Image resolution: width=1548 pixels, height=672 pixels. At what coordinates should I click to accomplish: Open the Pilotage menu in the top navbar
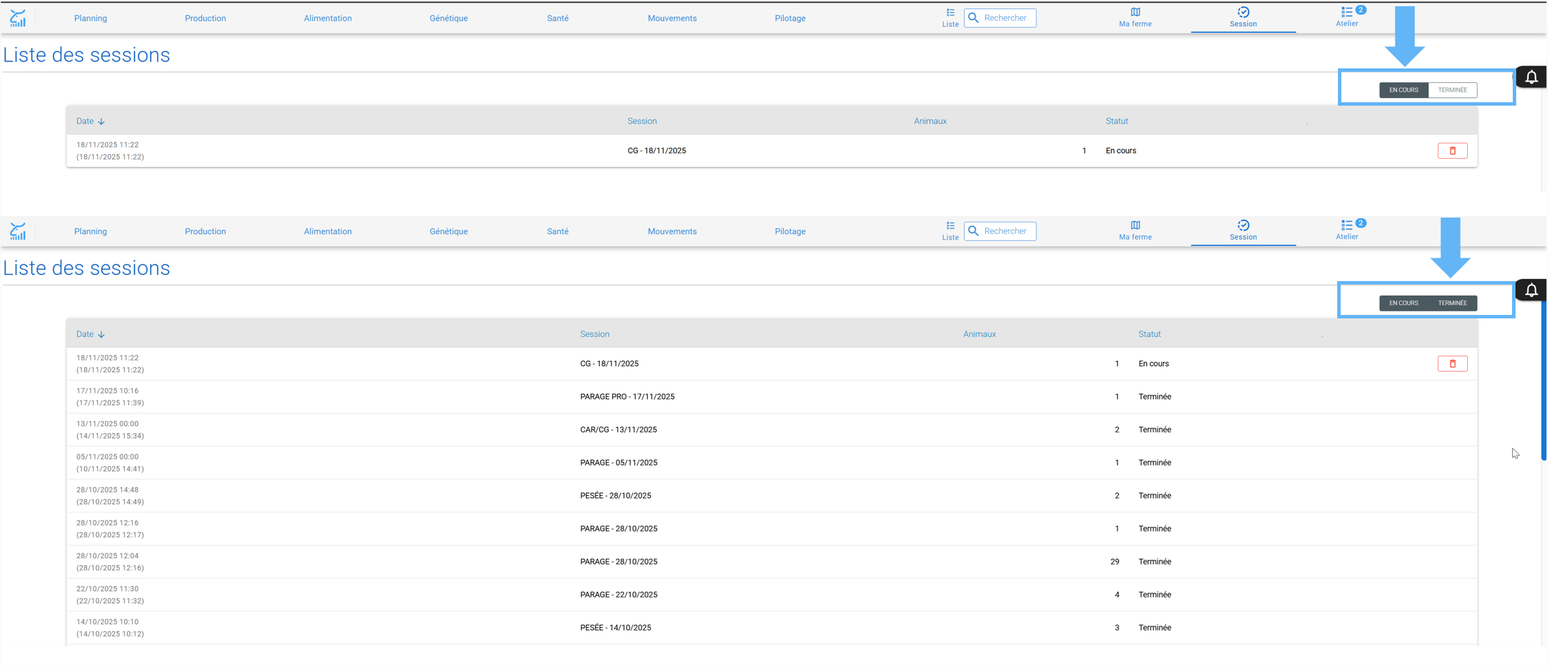coord(790,19)
